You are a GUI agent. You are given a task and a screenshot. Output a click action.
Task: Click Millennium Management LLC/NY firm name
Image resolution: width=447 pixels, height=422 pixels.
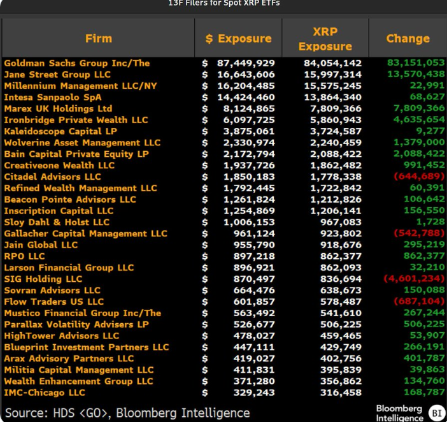tap(80, 86)
